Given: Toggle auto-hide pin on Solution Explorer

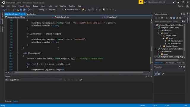Looking at the screenshot, I should pyautogui.click(x=182, y=14).
